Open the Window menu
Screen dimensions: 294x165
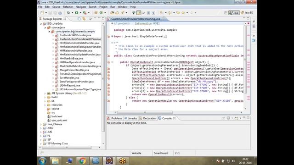(x=123, y=7)
